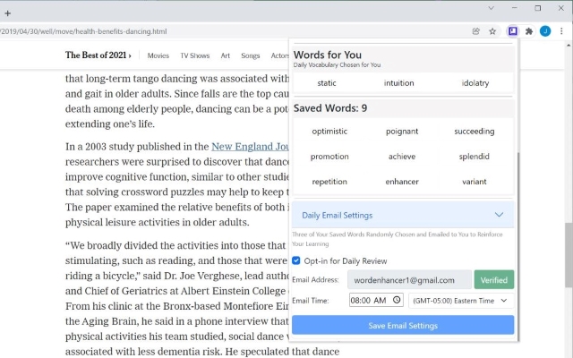Follow the New England Journal link
The height and width of the screenshot is (358, 573).
[x=250, y=147]
